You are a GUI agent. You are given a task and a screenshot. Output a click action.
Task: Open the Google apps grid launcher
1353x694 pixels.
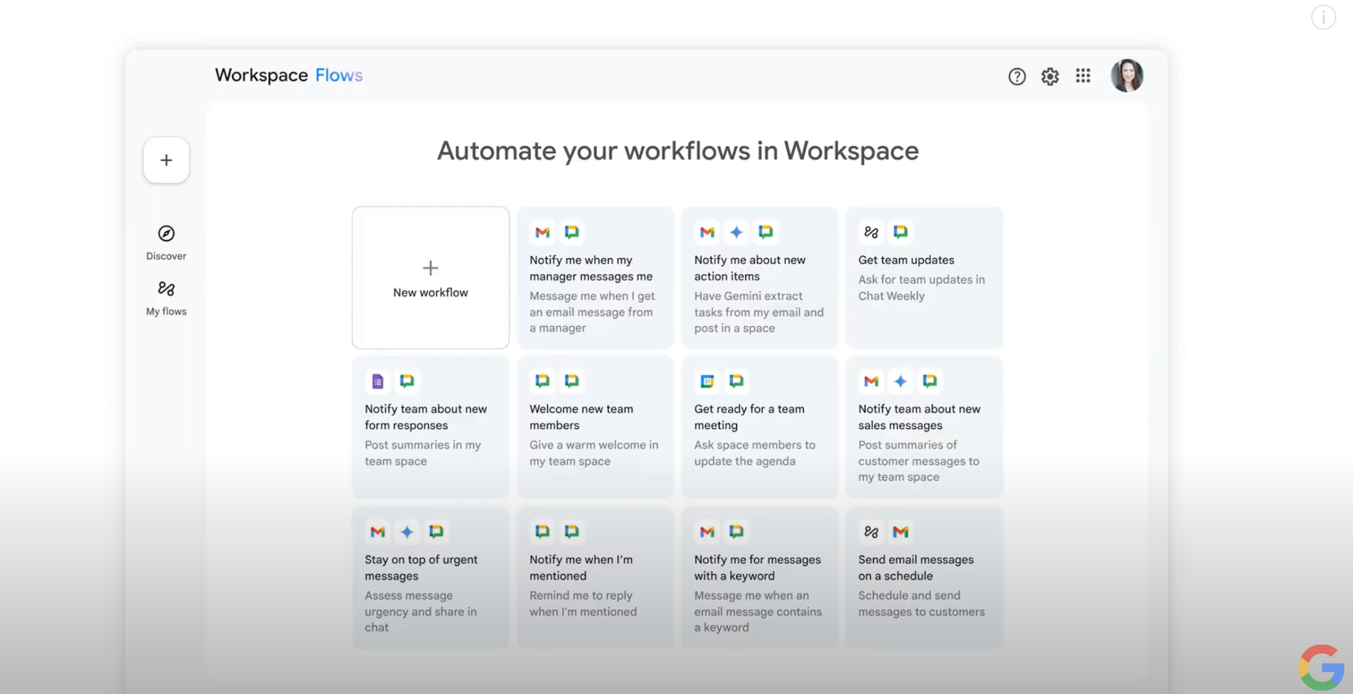[x=1083, y=76]
